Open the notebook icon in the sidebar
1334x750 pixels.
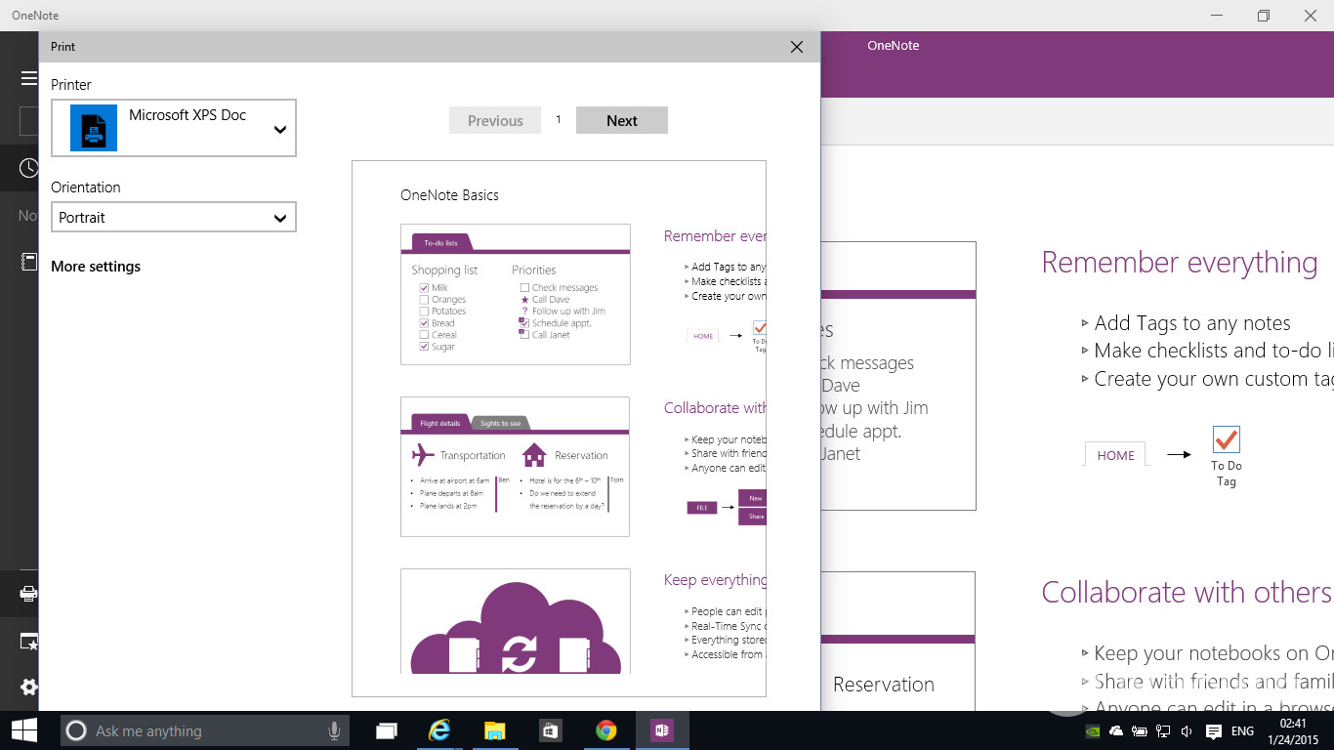pyautogui.click(x=28, y=261)
